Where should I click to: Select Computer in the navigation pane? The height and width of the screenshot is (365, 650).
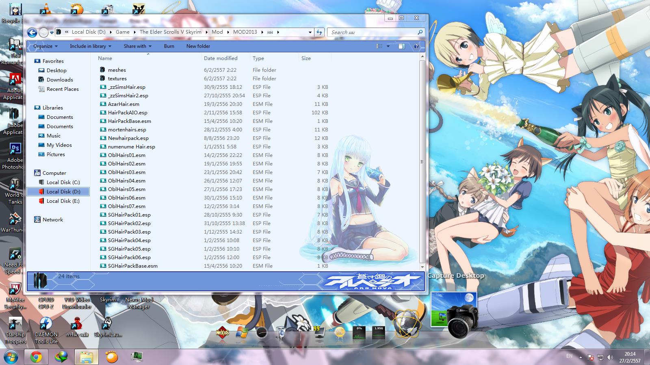54,173
